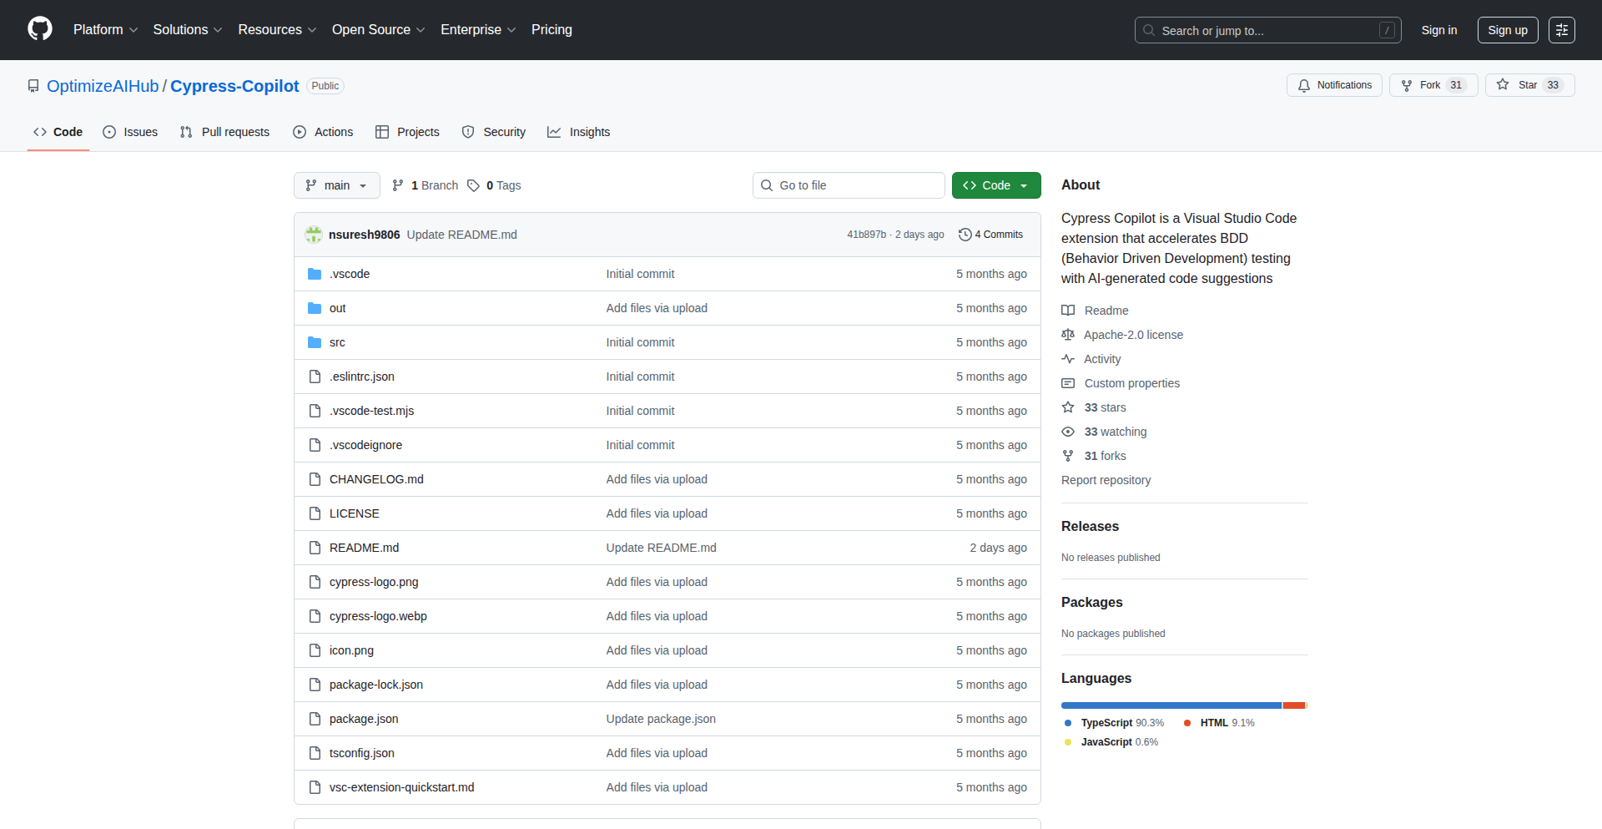
Task: Click the nsuresh9806 avatar image
Action: click(x=314, y=235)
